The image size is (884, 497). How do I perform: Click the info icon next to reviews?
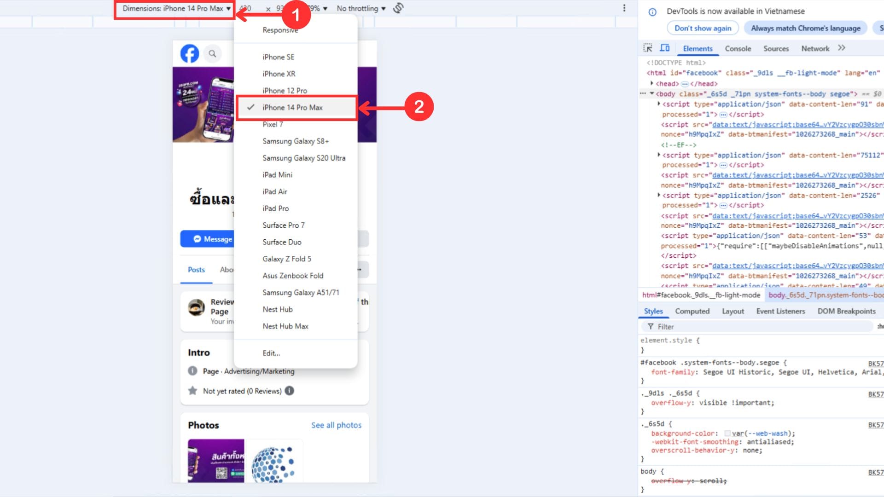(289, 391)
